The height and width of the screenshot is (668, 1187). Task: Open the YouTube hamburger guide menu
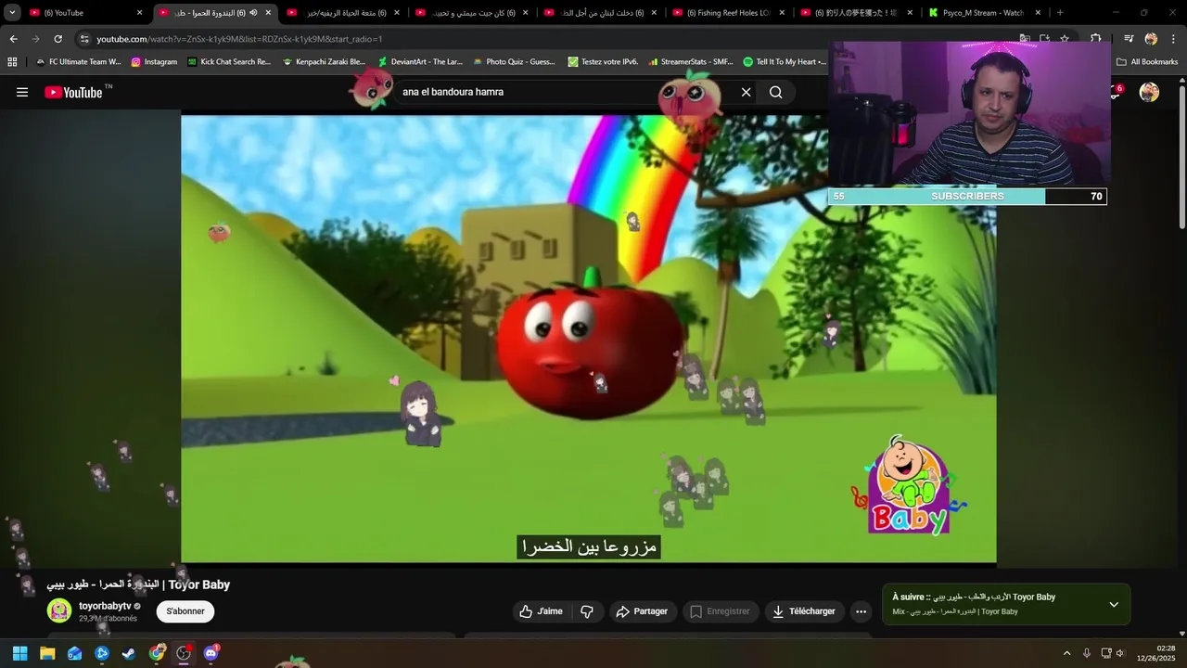[x=22, y=92]
